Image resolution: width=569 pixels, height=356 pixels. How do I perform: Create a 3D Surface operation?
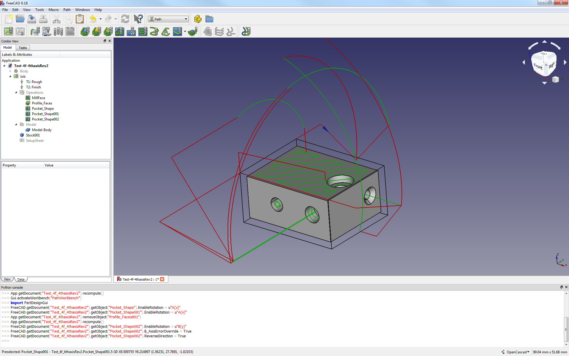[x=178, y=31]
